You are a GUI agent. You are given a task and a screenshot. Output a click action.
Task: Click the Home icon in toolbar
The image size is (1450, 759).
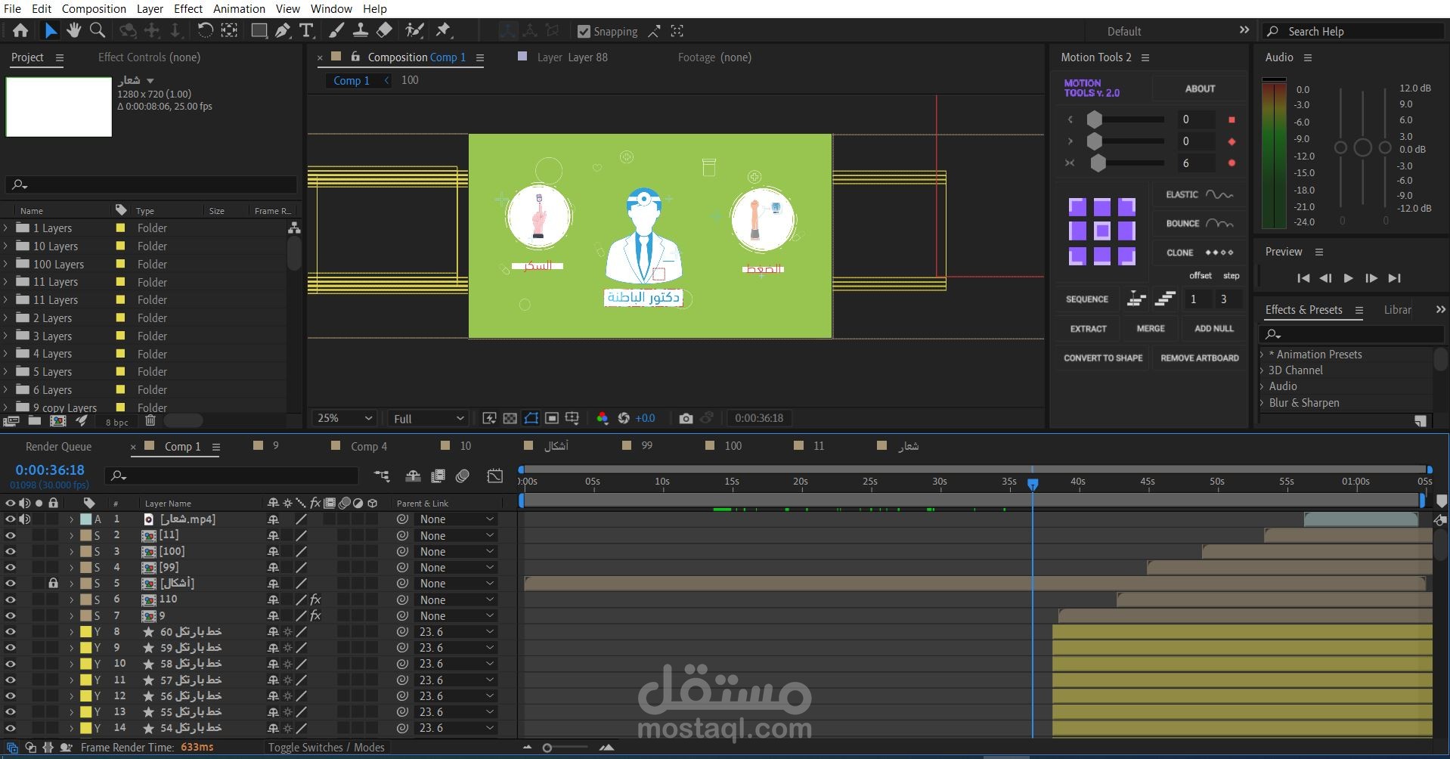(20, 31)
